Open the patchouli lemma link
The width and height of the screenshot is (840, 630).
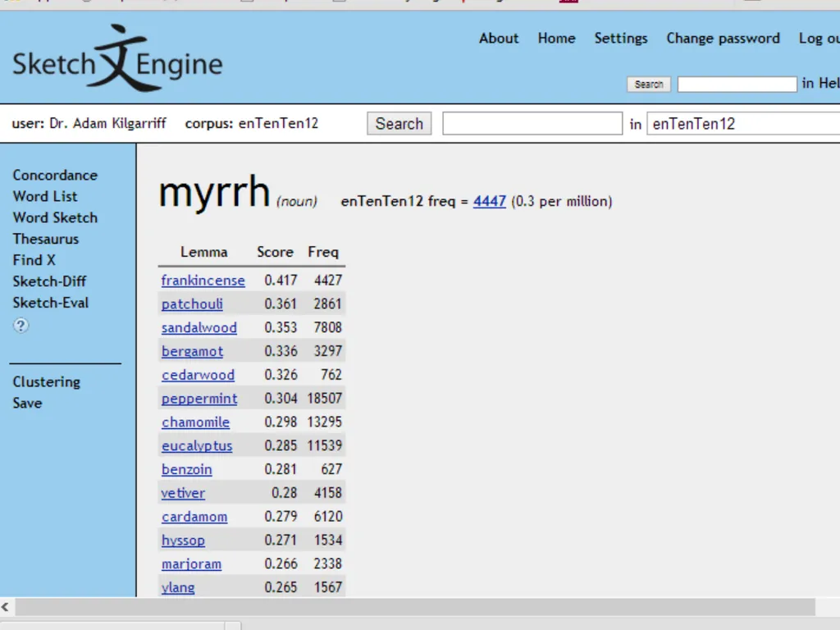point(192,304)
